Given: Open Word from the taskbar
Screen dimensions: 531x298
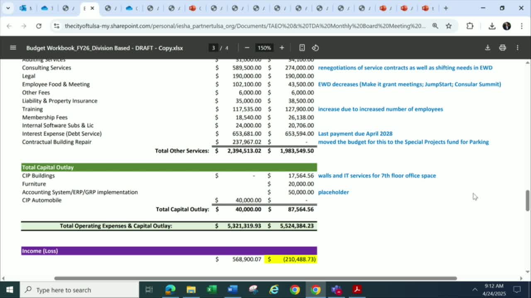Looking at the screenshot, I should tap(232, 290).
